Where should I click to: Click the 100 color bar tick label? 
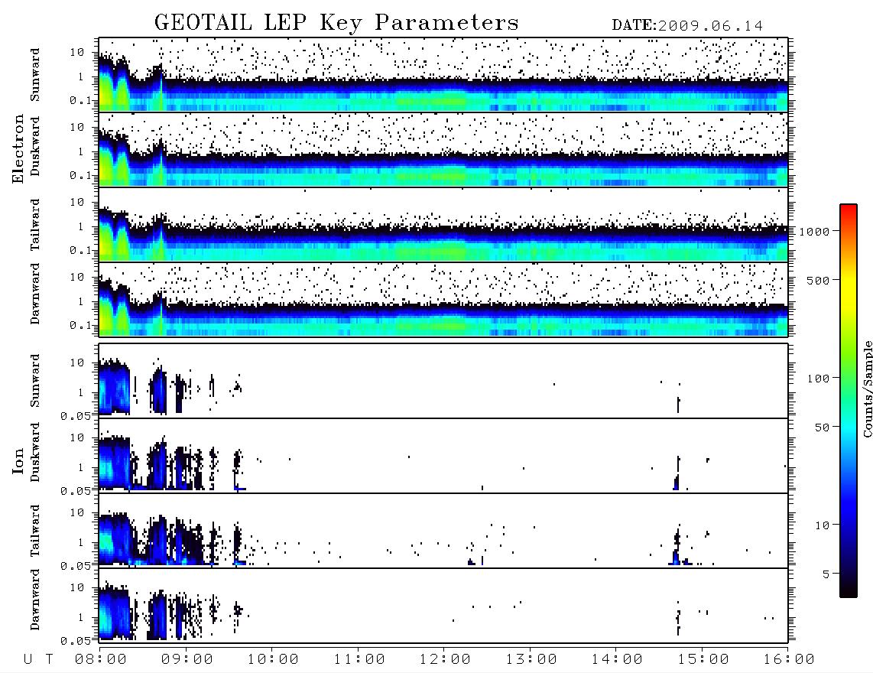click(819, 379)
